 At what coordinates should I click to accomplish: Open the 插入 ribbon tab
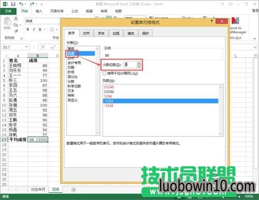pyautogui.click(x=39, y=11)
